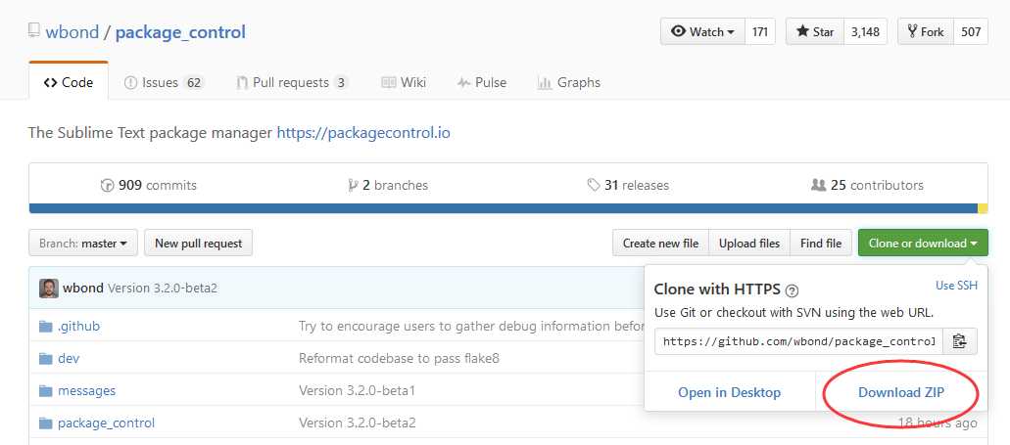Click the .github folder icon
This screenshot has width=1010, height=445.
coord(45,327)
